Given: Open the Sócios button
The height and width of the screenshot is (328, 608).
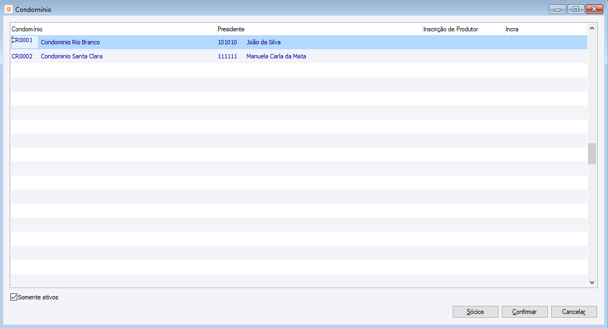Looking at the screenshot, I should (475, 312).
